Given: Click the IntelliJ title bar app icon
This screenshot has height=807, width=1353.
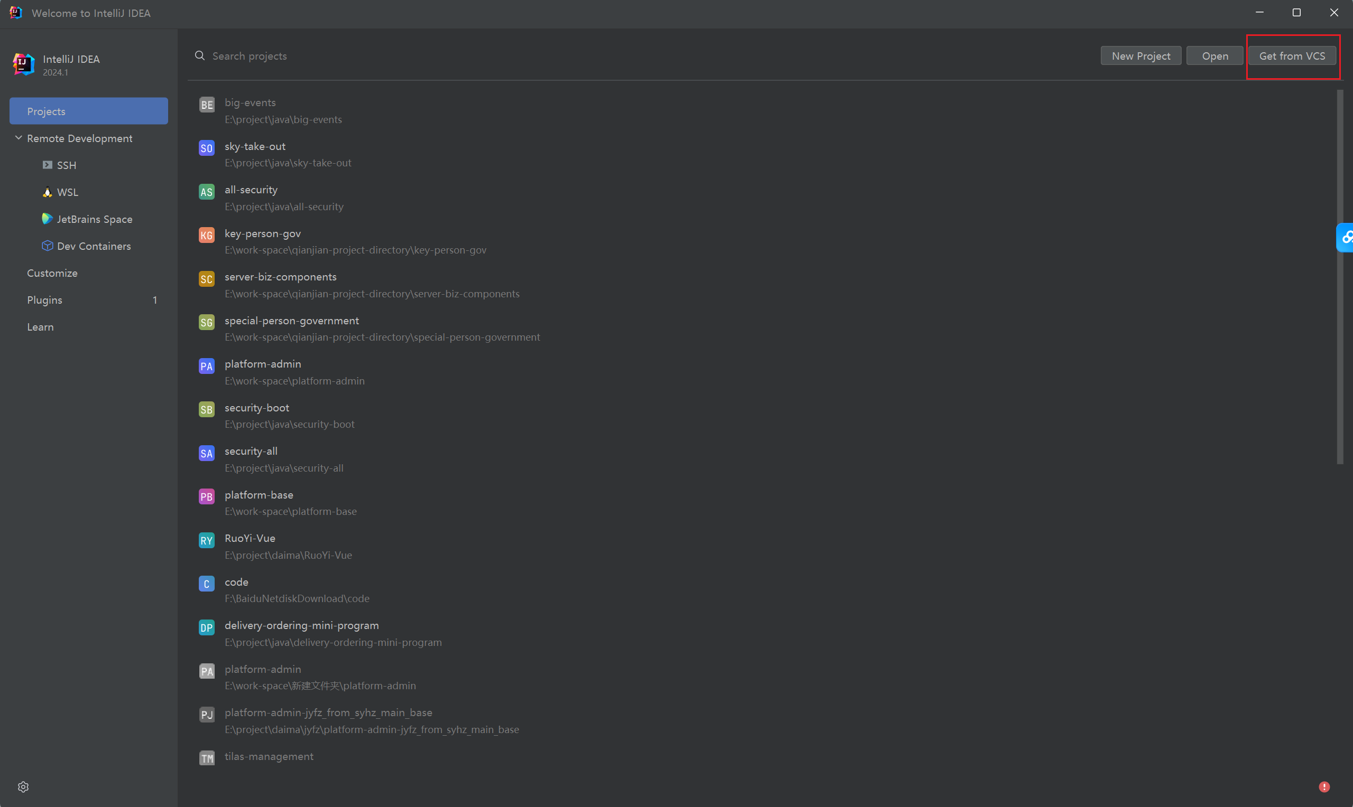Looking at the screenshot, I should [16, 12].
